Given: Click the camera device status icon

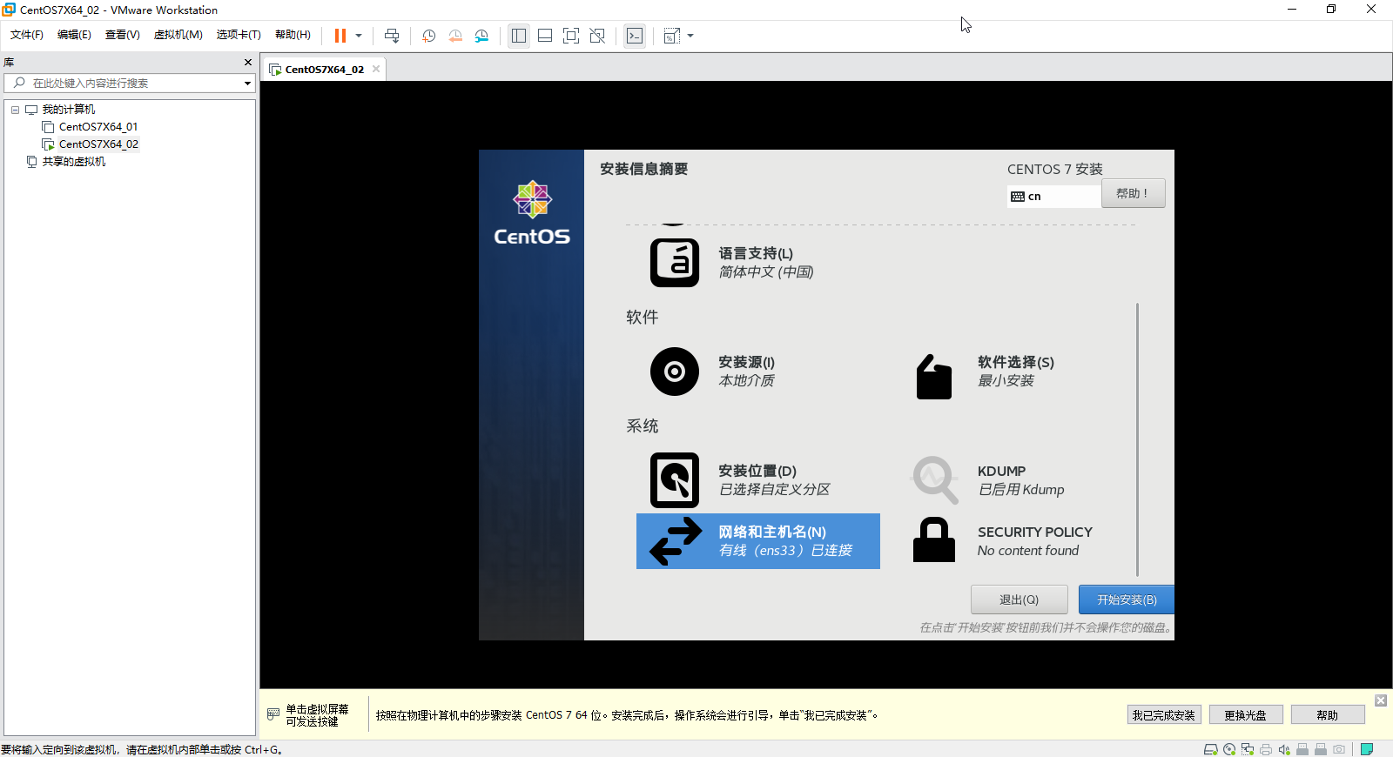Looking at the screenshot, I should coord(1339,749).
